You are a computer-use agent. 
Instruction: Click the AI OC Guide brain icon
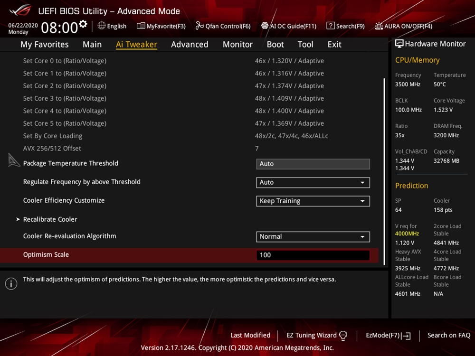pos(265,26)
